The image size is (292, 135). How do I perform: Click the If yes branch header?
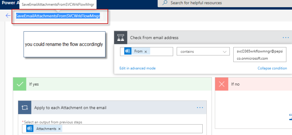[x=112, y=84]
